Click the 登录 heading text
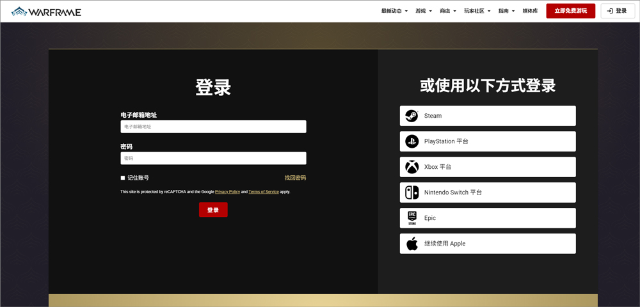Image resolution: width=640 pixels, height=307 pixels. pos(213,87)
